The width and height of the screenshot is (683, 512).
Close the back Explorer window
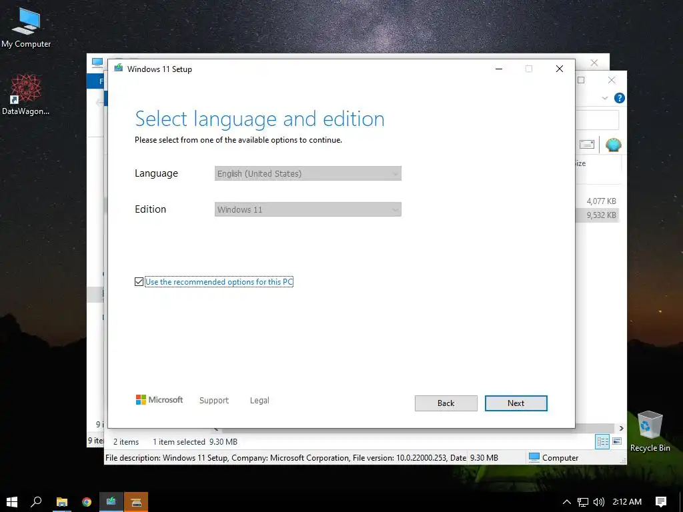(612, 80)
